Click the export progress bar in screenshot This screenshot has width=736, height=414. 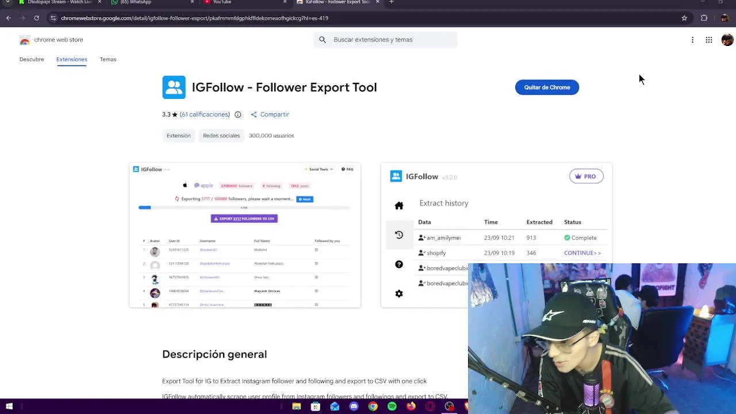[x=244, y=208]
